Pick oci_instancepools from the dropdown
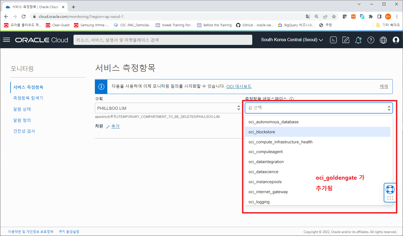Viewport: 403px width, 236px height. pos(318,182)
